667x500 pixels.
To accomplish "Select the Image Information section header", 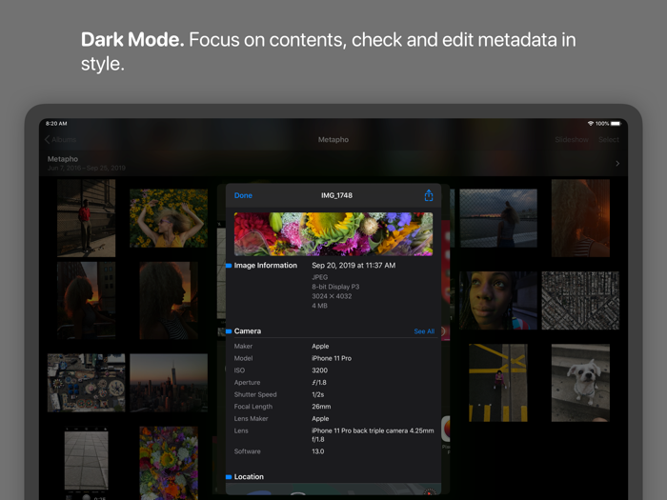I will [x=266, y=266].
